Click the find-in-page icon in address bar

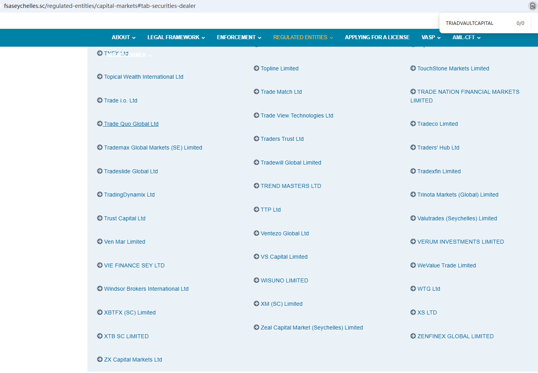coord(532,6)
